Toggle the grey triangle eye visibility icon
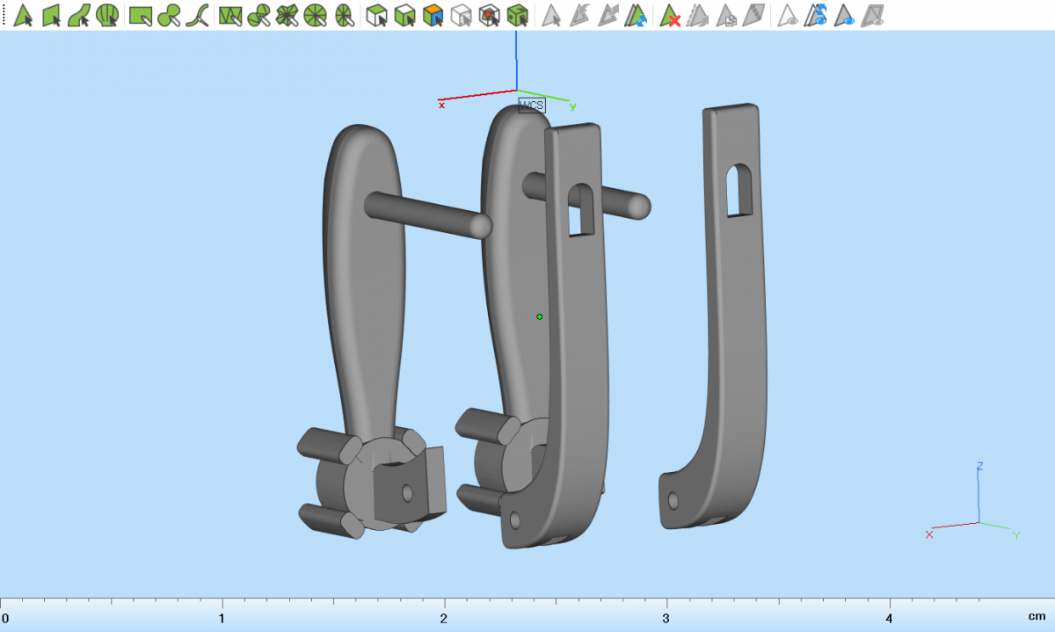This screenshot has width=1055, height=632. (x=788, y=15)
